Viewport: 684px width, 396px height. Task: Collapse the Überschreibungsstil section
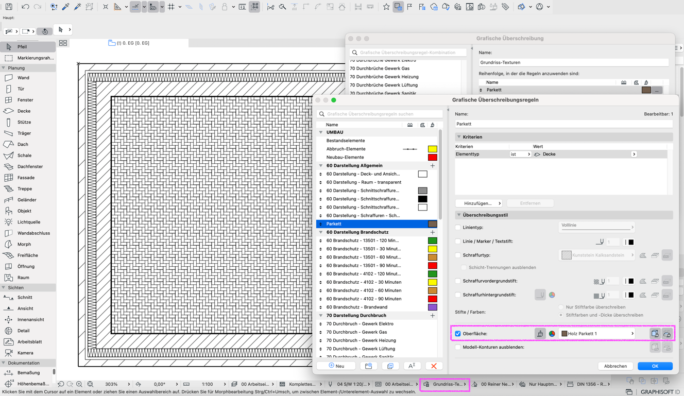[459, 215]
